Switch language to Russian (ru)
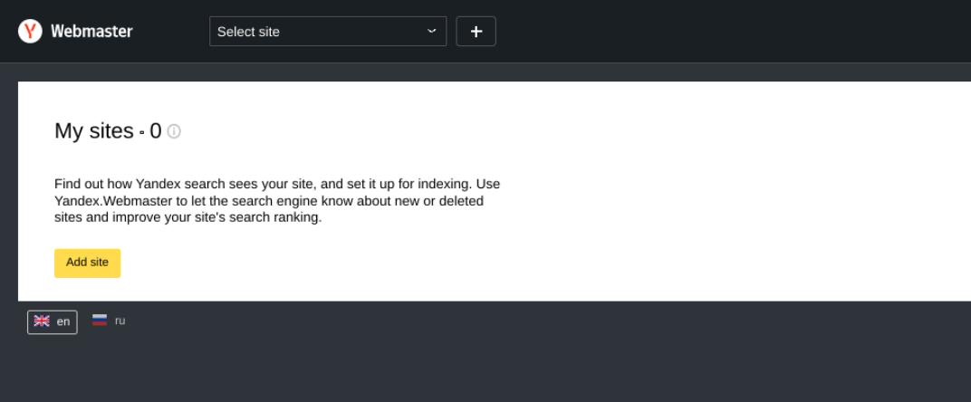Image resolution: width=971 pixels, height=402 pixels. tap(109, 321)
